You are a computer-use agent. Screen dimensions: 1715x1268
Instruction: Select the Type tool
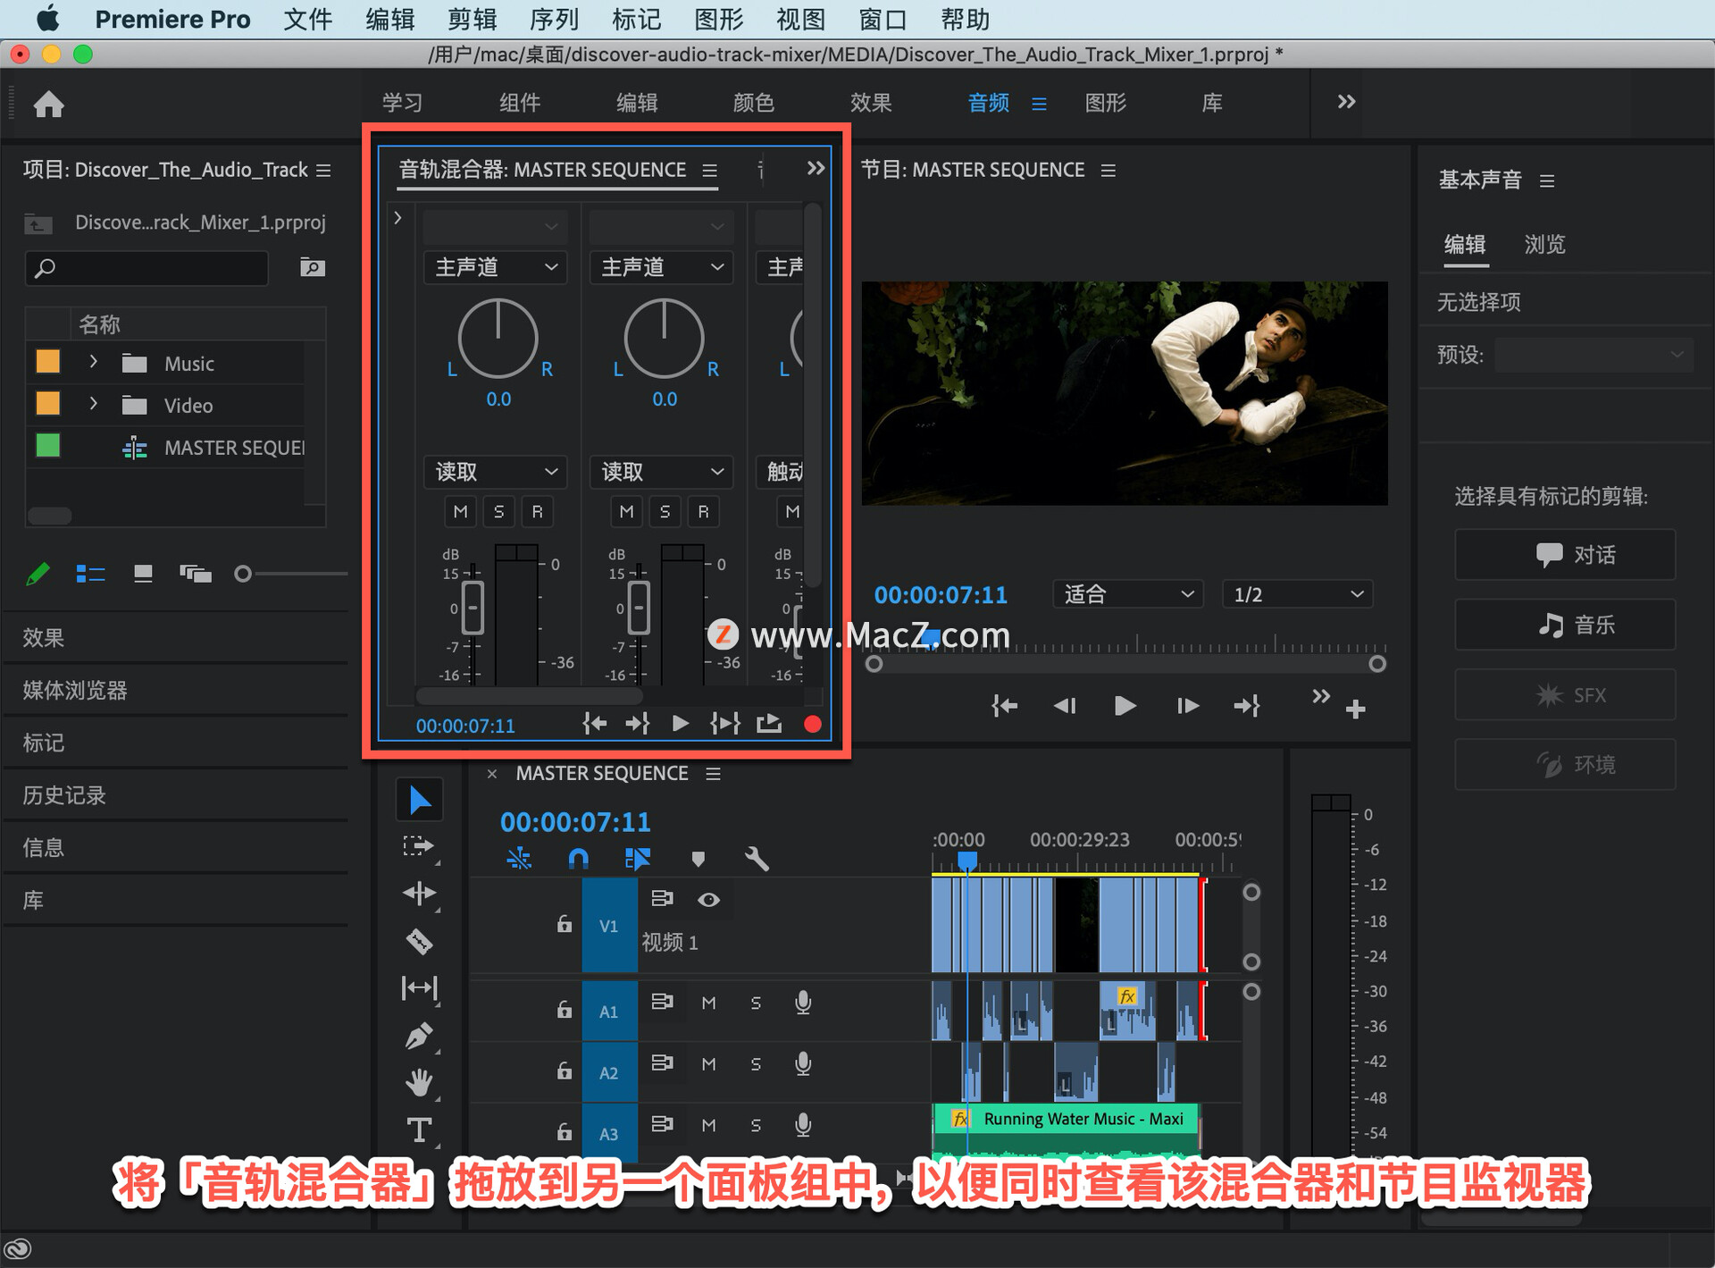[419, 1130]
